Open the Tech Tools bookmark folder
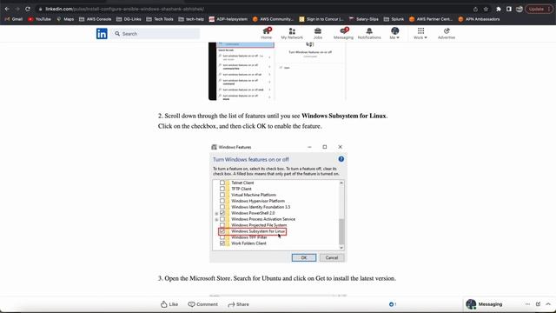The image size is (556, 313). click(x=160, y=19)
